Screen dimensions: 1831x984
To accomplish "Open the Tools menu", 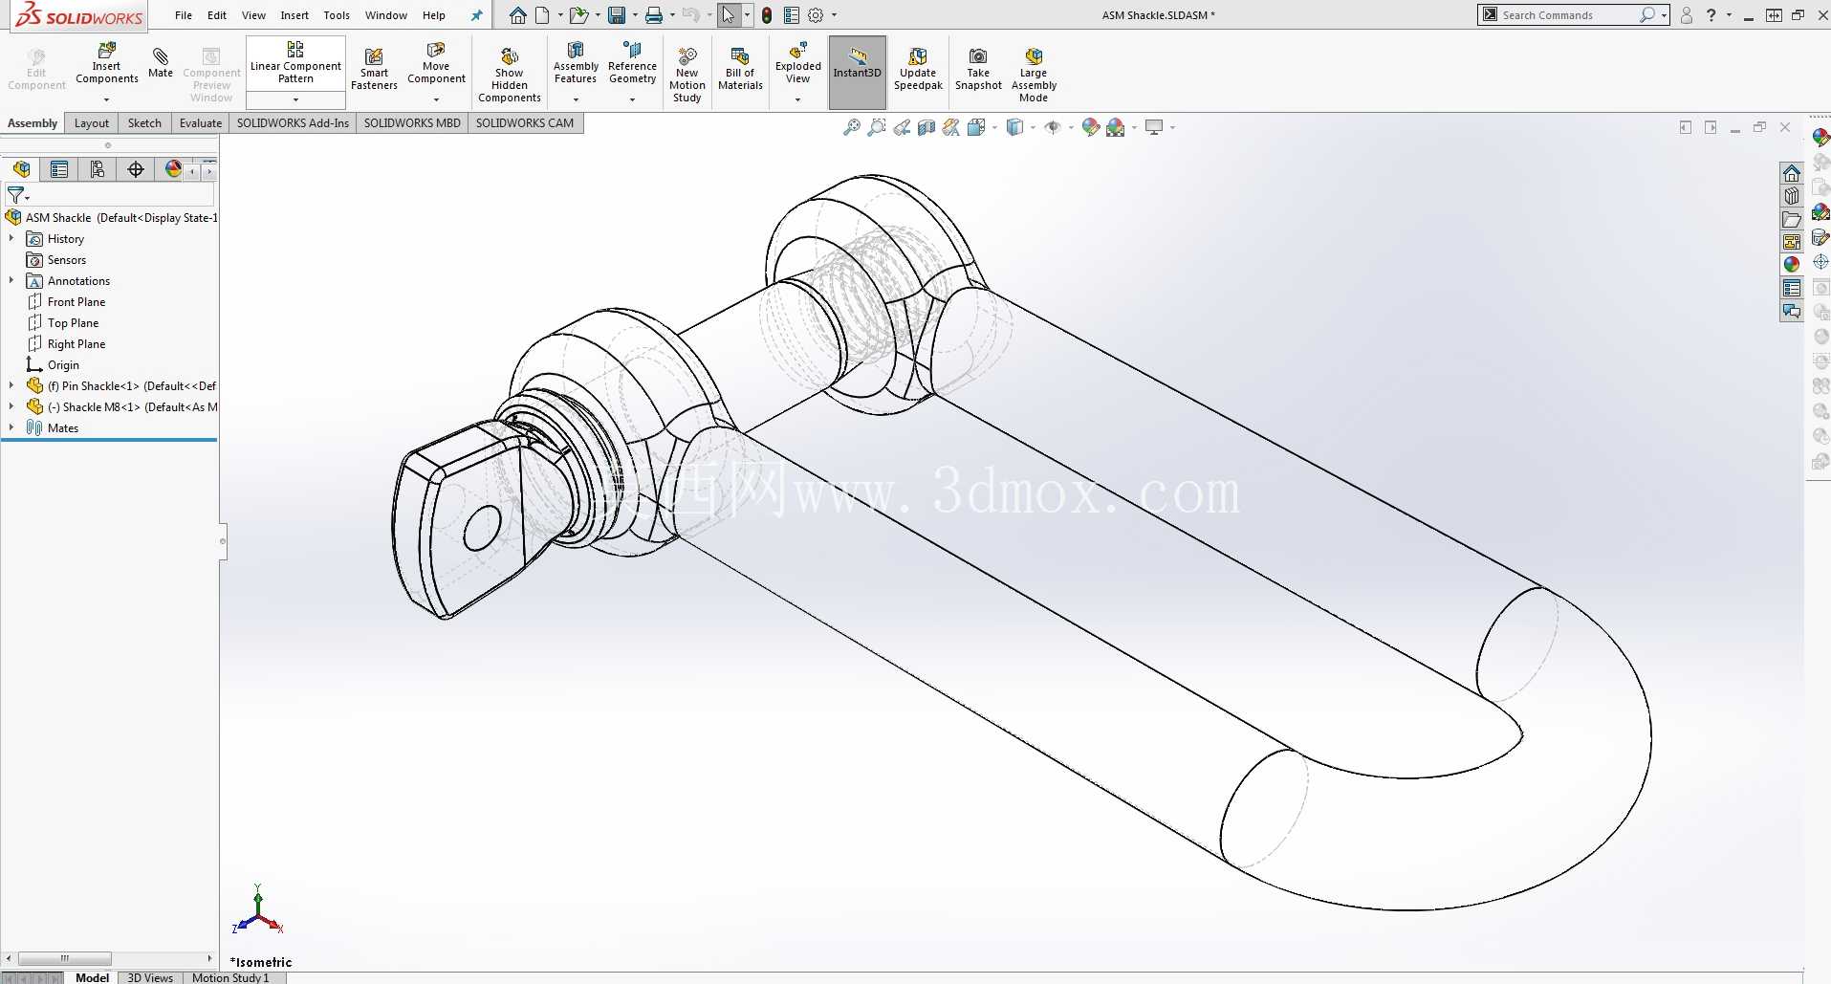I will pyautogui.click(x=337, y=15).
